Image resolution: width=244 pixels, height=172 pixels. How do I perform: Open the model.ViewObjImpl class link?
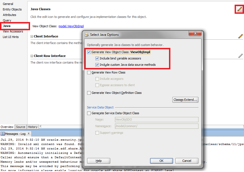coord(71,26)
